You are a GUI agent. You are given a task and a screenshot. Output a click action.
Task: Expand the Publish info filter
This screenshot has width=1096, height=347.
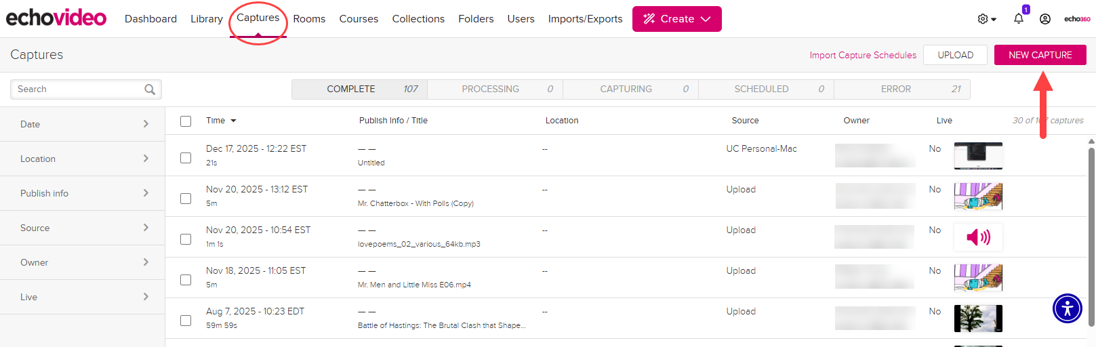(83, 193)
